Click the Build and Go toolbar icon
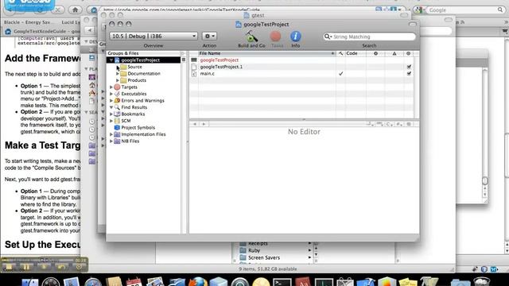The height and width of the screenshot is (286, 509). (x=251, y=37)
